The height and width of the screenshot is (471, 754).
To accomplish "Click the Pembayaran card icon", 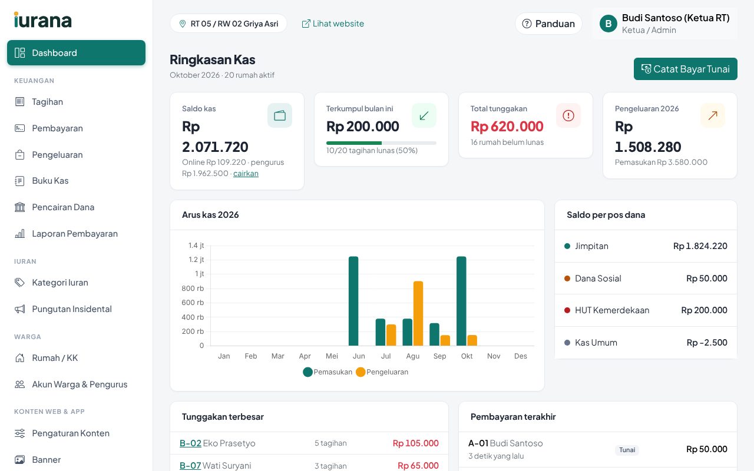I will point(20,128).
